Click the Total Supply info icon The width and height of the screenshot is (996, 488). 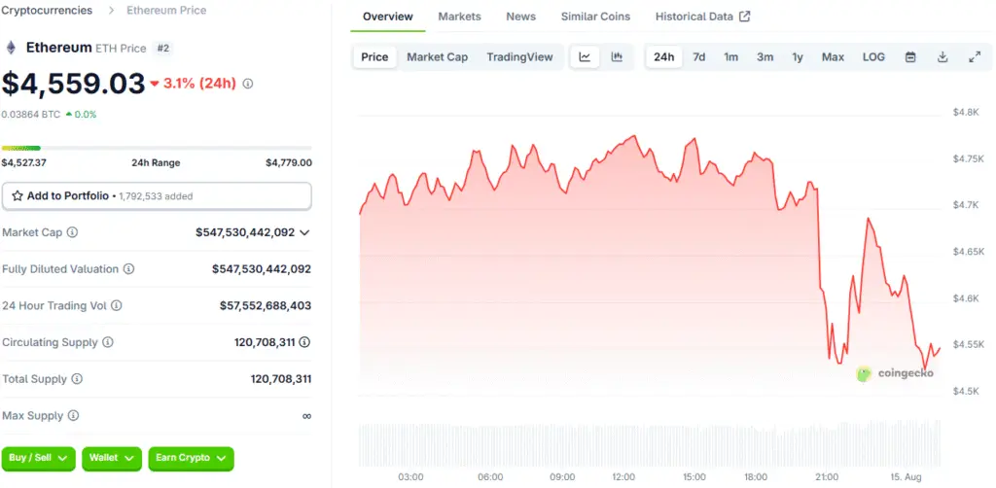(77, 379)
